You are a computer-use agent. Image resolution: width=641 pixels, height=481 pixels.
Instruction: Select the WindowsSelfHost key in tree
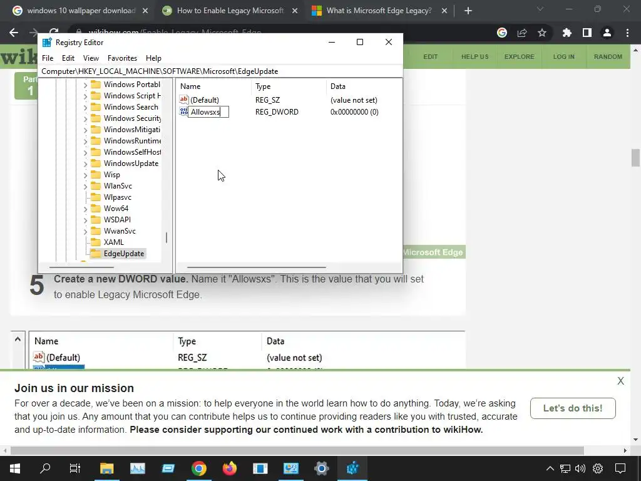[132, 152]
